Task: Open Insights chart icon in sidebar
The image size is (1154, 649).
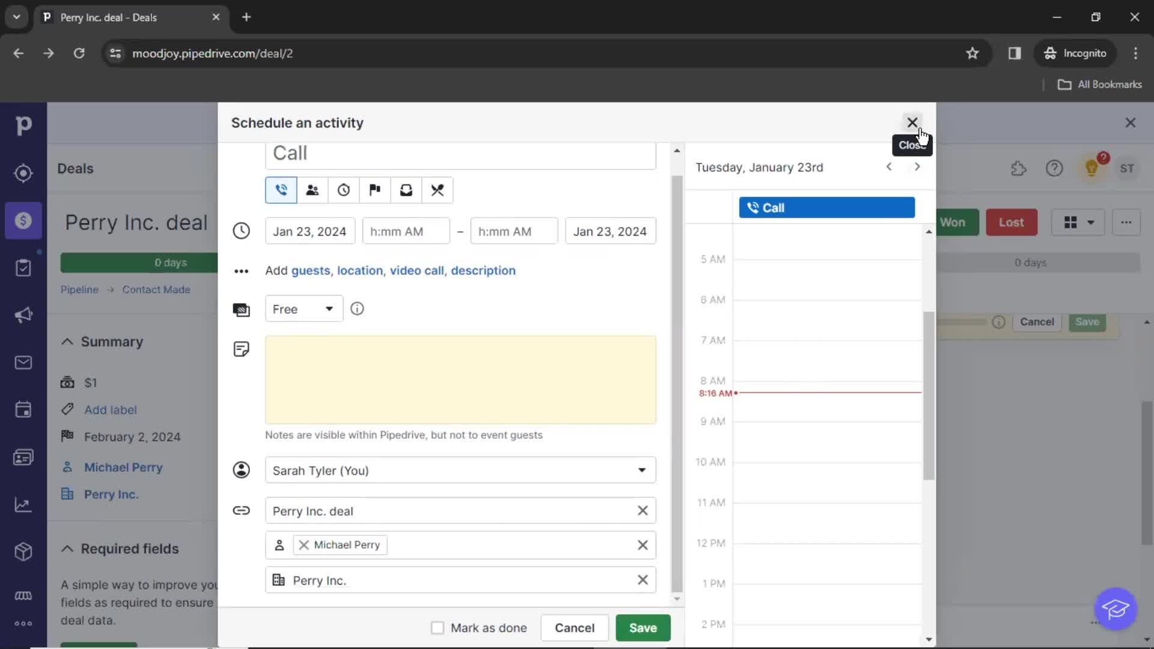Action: tap(23, 505)
